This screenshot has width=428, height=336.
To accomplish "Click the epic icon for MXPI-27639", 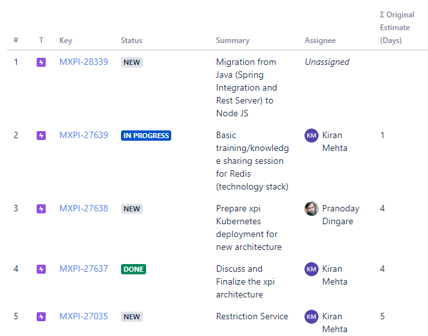I will point(41,136).
